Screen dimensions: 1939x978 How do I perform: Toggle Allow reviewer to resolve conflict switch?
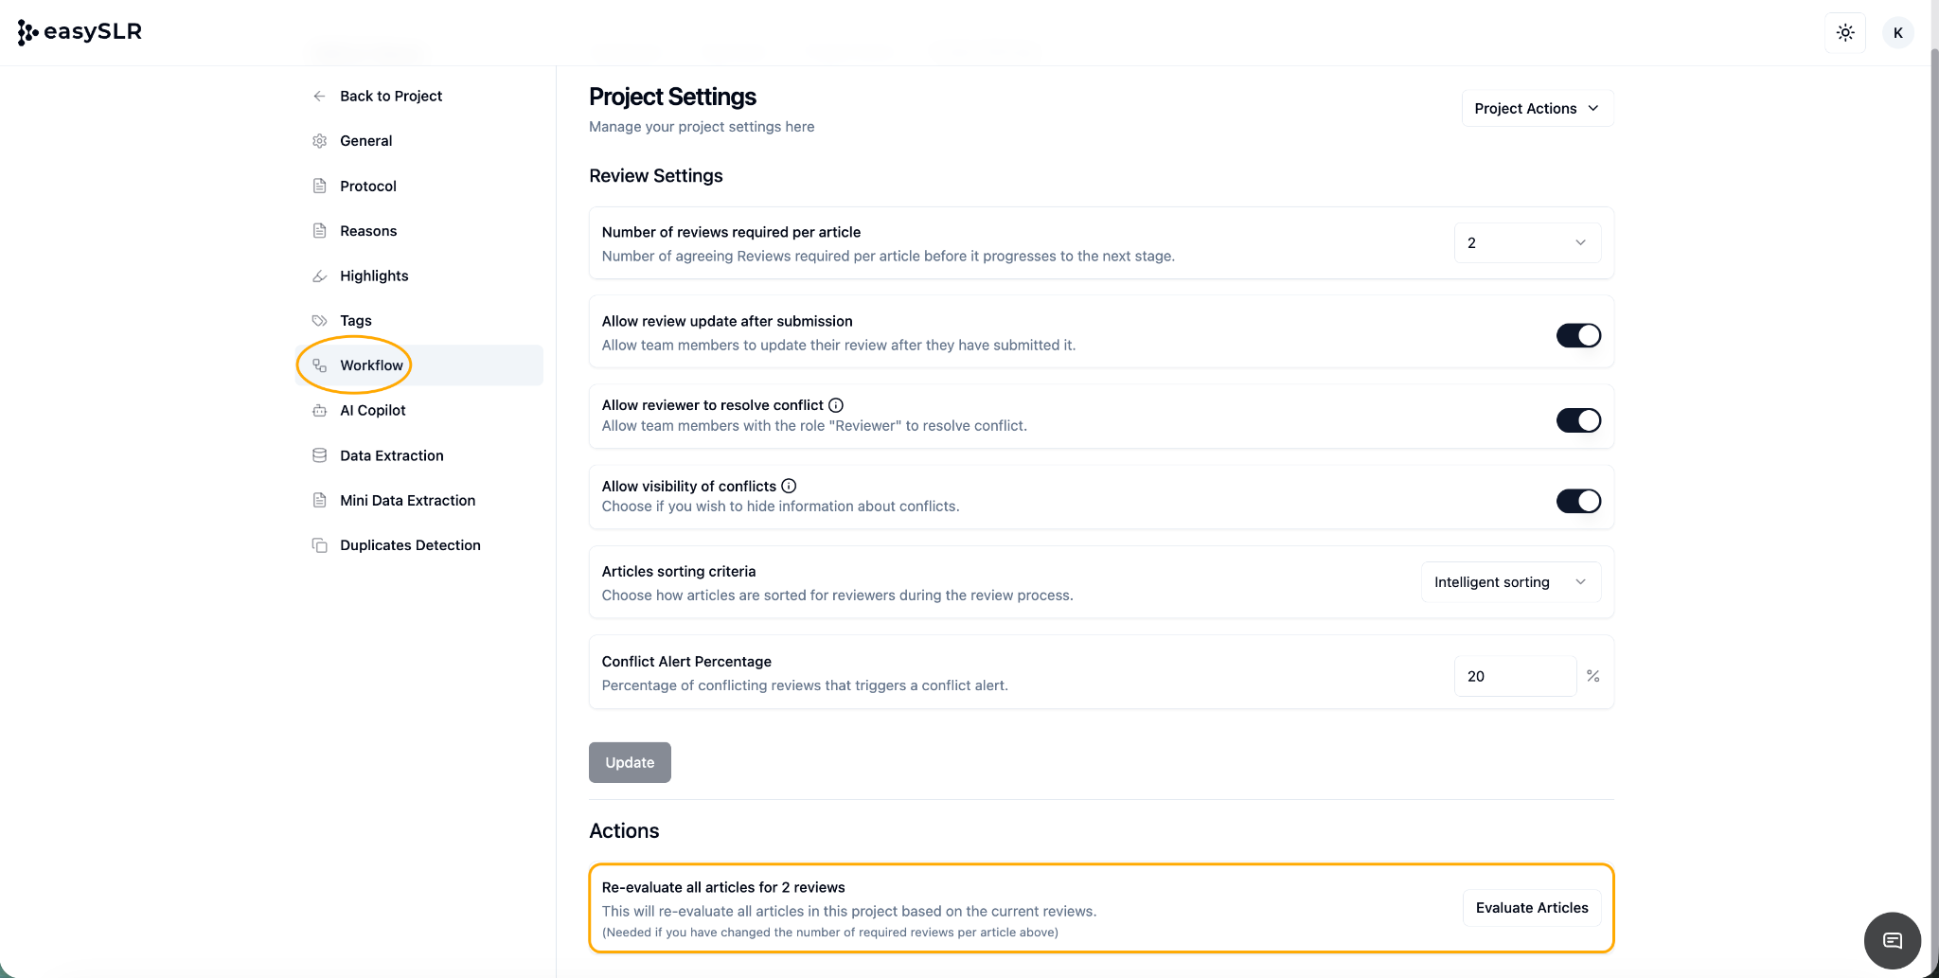tap(1577, 420)
